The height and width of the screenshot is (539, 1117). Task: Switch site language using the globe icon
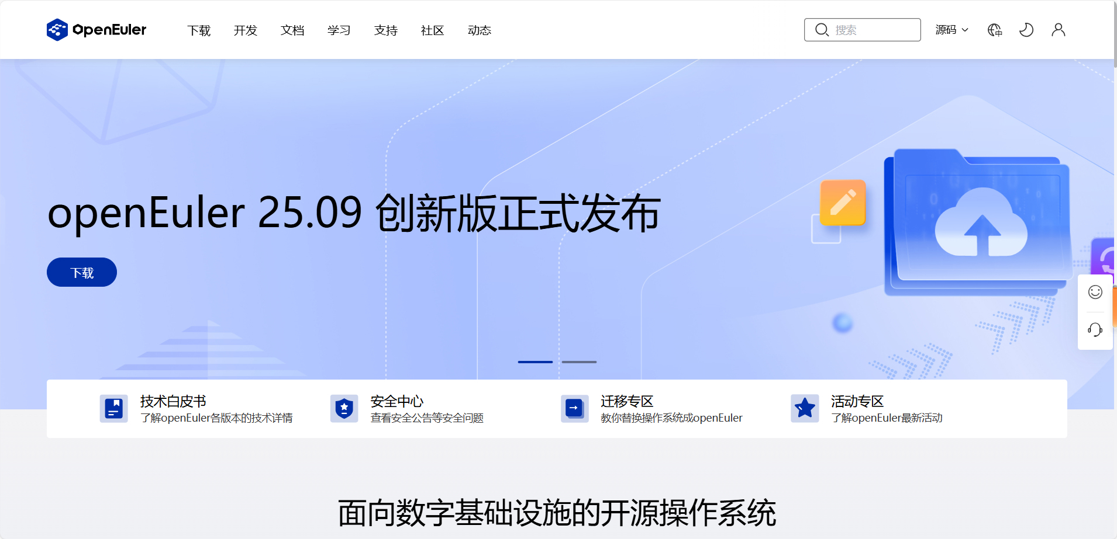[994, 29]
